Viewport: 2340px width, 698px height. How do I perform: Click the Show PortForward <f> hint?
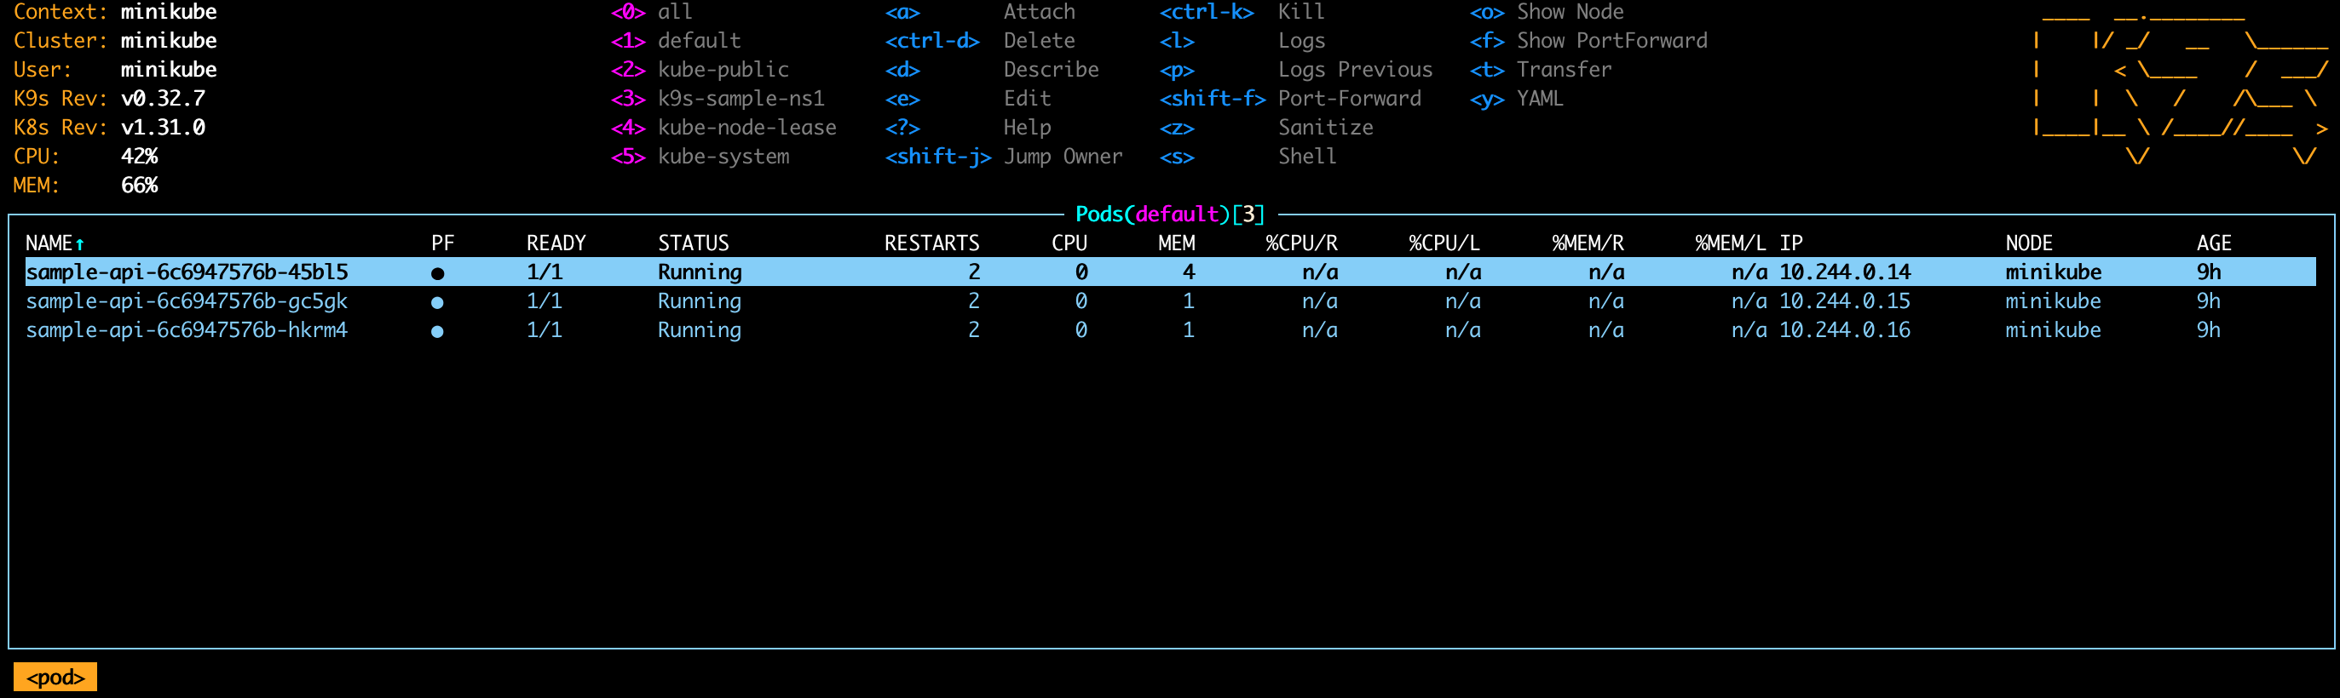point(1588,41)
